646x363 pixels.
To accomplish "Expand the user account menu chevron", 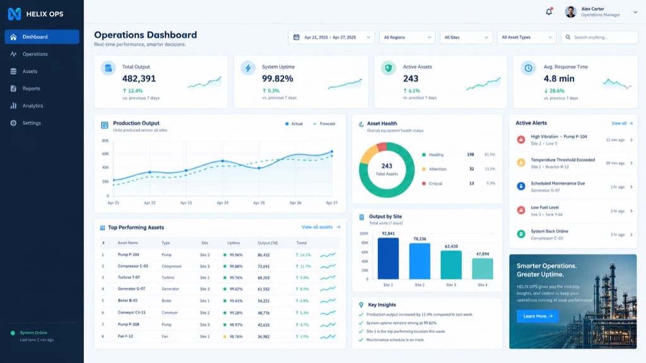I will 635,13.
